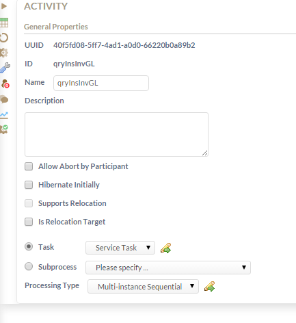
Task: Open the Service Task type dropdown
Action: [120, 248]
